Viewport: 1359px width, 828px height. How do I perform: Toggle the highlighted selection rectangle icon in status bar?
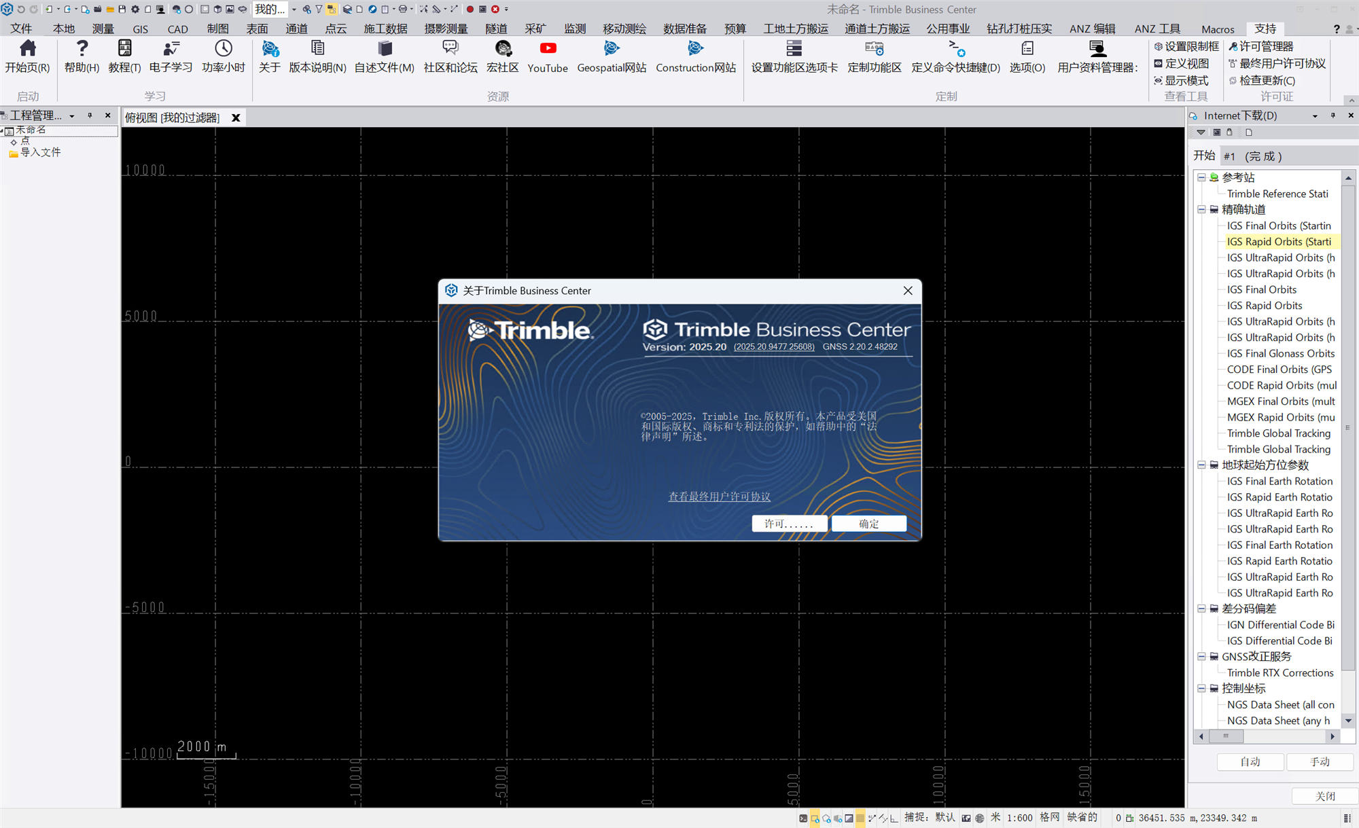point(815,818)
